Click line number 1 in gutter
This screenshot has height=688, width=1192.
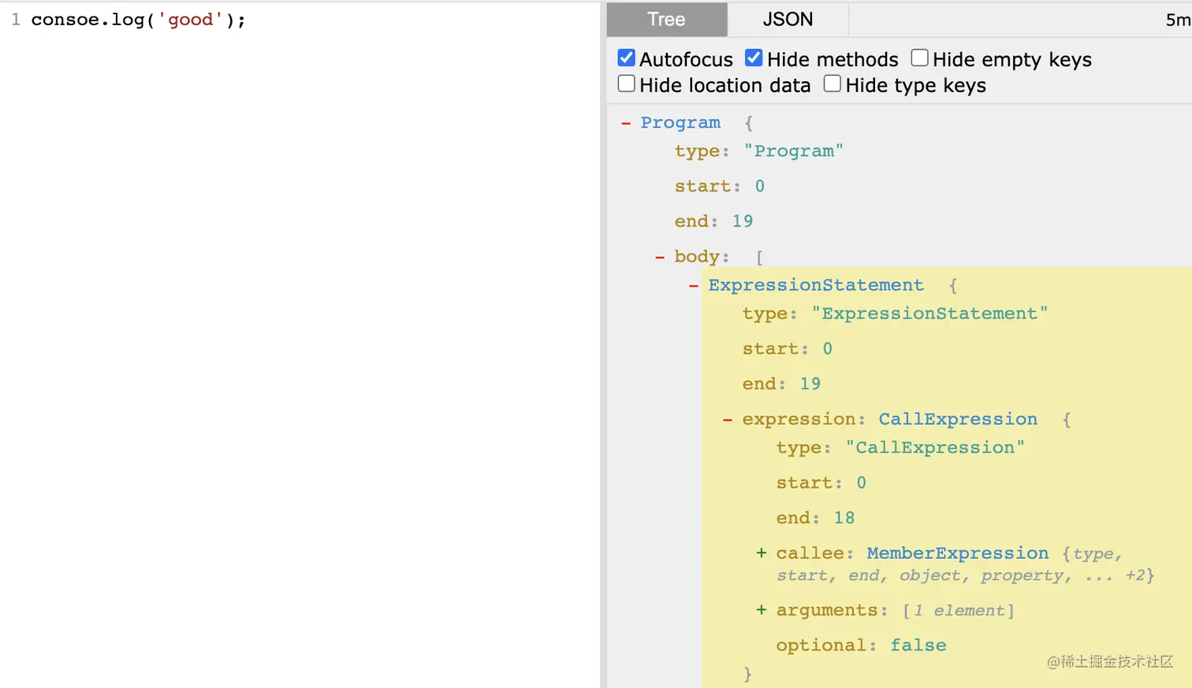15,20
